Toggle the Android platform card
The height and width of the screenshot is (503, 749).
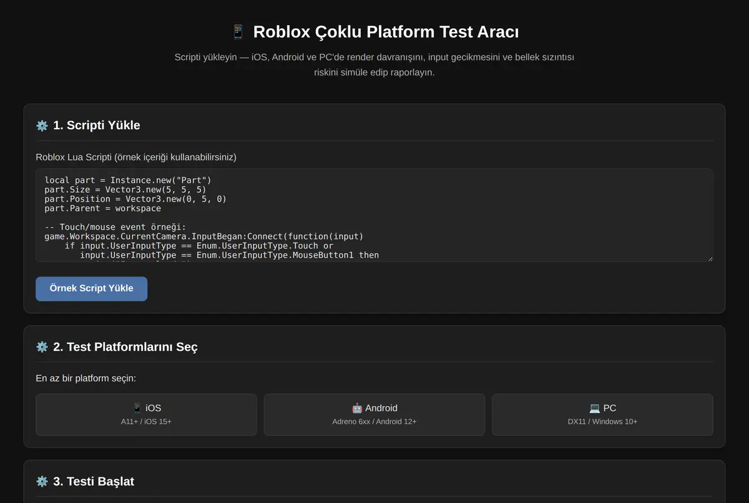(374, 414)
